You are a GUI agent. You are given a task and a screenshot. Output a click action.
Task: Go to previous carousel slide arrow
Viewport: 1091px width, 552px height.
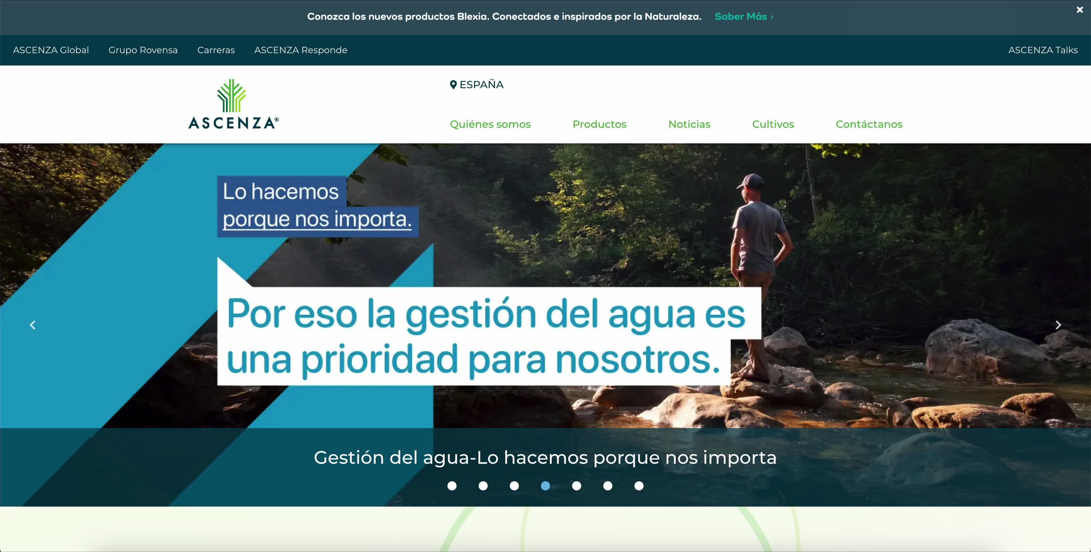pyautogui.click(x=32, y=325)
